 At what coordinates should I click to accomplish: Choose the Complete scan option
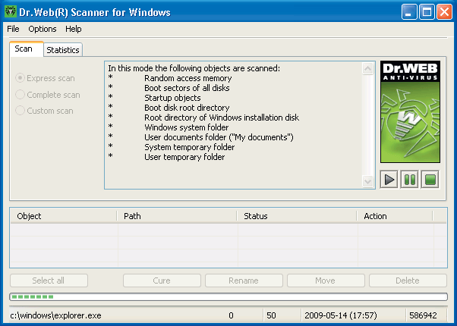pos(20,95)
